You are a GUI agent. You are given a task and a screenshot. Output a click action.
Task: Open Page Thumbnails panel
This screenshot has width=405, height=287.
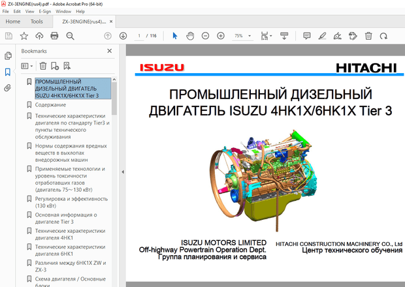point(8,55)
